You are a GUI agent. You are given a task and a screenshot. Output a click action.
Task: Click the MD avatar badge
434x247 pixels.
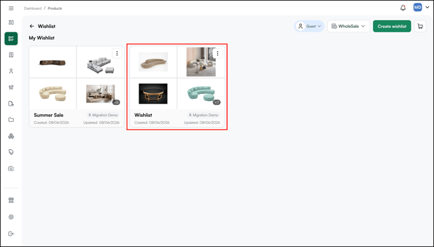(x=418, y=8)
